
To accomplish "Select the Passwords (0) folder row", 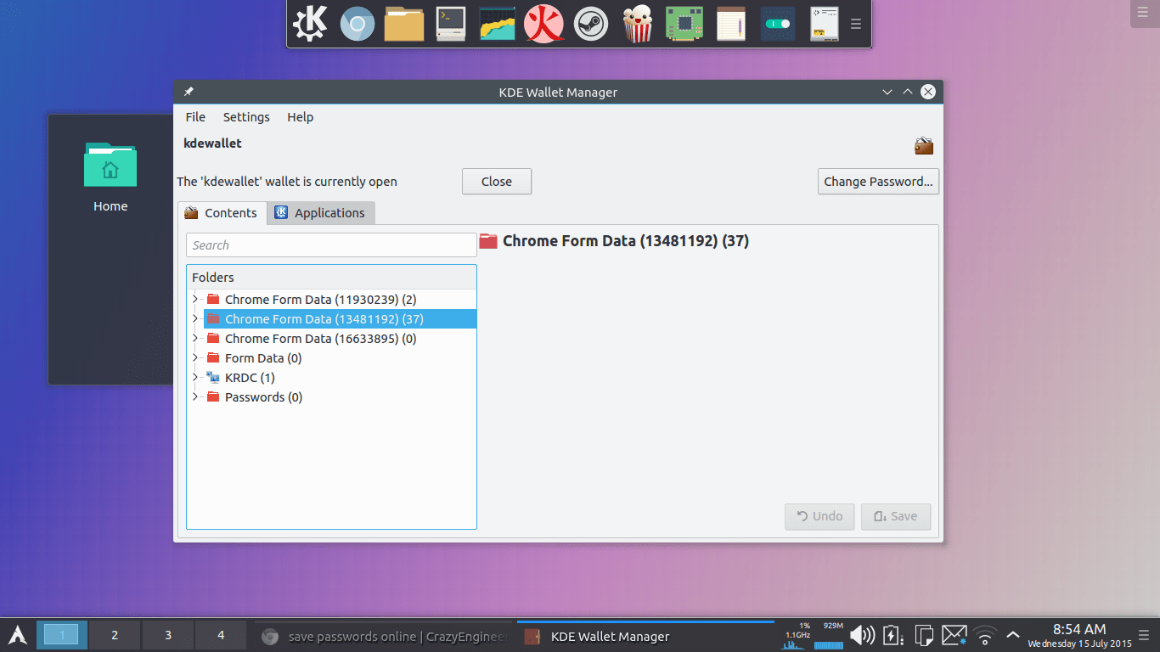I will coord(263,397).
